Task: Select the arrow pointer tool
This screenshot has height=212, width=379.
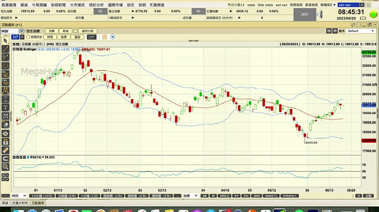Action: pyautogui.click(x=5, y=41)
